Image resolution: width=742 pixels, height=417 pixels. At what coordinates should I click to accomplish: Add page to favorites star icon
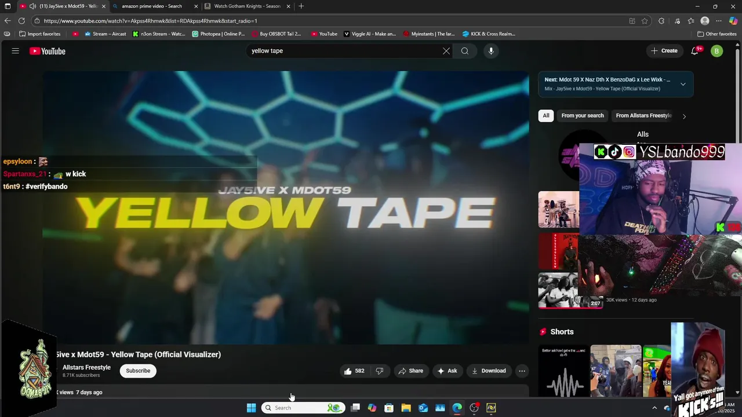pyautogui.click(x=645, y=21)
